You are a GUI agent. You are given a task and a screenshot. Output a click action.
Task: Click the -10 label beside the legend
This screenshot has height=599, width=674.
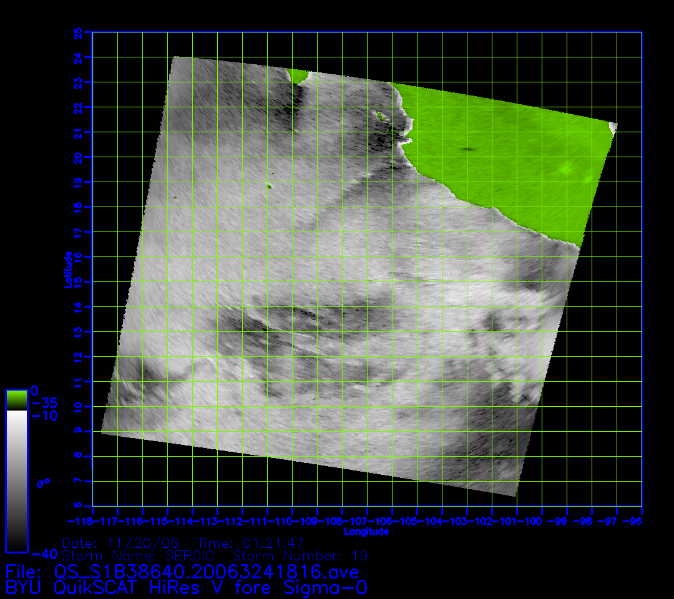pos(44,416)
